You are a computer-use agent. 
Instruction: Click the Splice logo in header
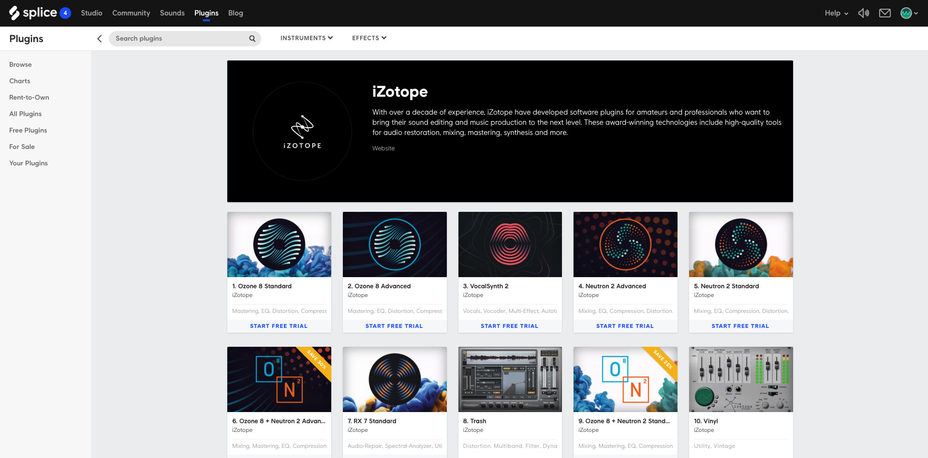(33, 13)
